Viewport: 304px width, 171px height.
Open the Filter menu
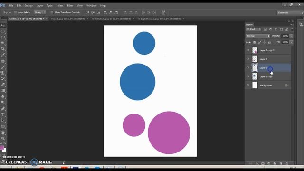click(x=70, y=6)
